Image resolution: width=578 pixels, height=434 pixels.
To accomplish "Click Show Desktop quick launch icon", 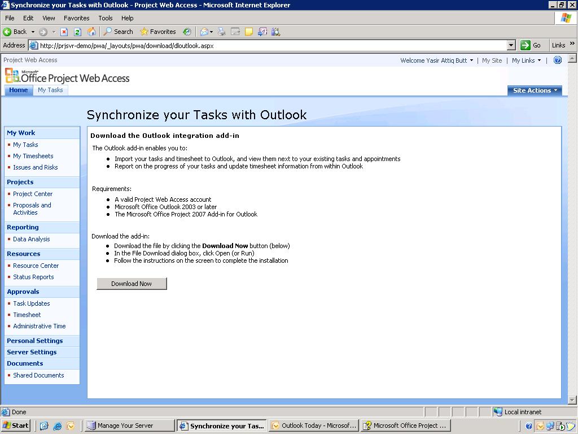I will pyautogui.click(x=44, y=426).
